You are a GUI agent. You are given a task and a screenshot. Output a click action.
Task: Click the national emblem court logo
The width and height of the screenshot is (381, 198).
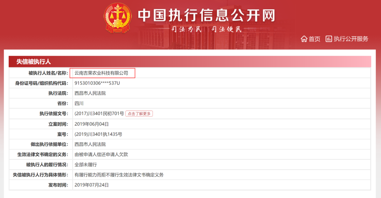click(118, 17)
